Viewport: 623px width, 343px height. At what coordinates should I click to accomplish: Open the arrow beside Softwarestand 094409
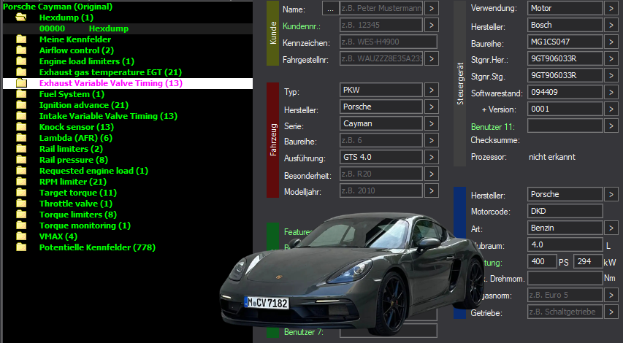tap(611, 92)
